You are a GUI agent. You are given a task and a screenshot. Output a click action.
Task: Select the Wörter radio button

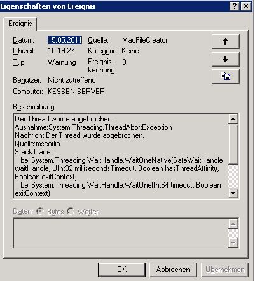tap(71, 211)
